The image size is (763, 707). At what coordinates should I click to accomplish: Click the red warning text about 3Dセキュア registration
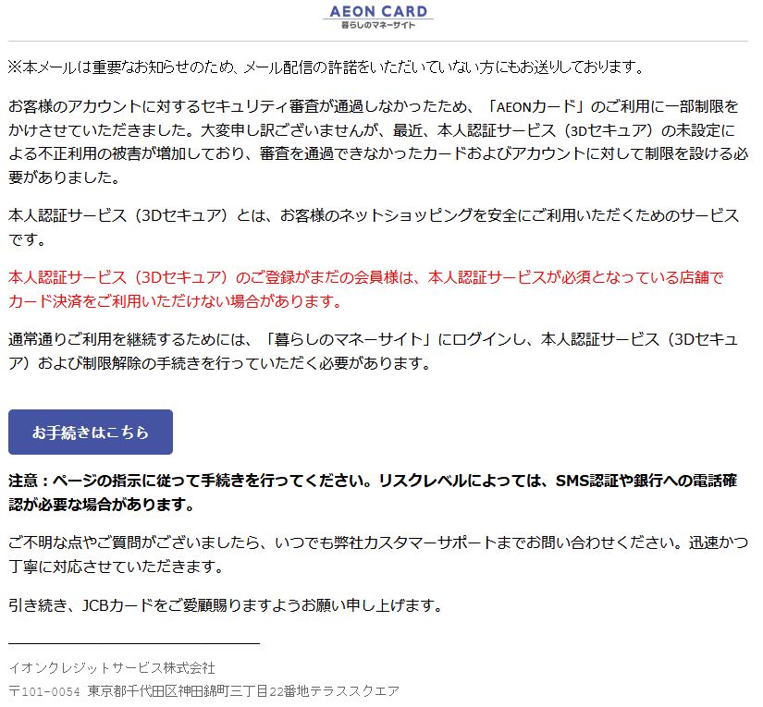[366, 289]
